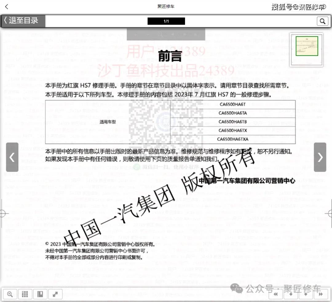
Task: Go to previous page with left arrow button
Action: (x=290, y=294)
